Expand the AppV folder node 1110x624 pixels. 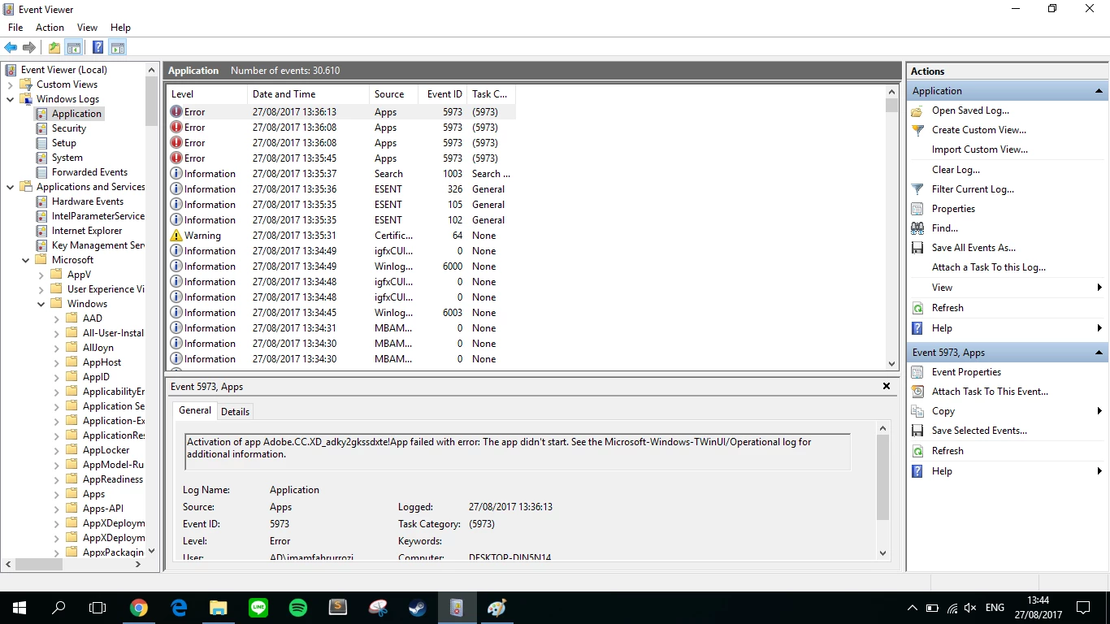tap(41, 275)
